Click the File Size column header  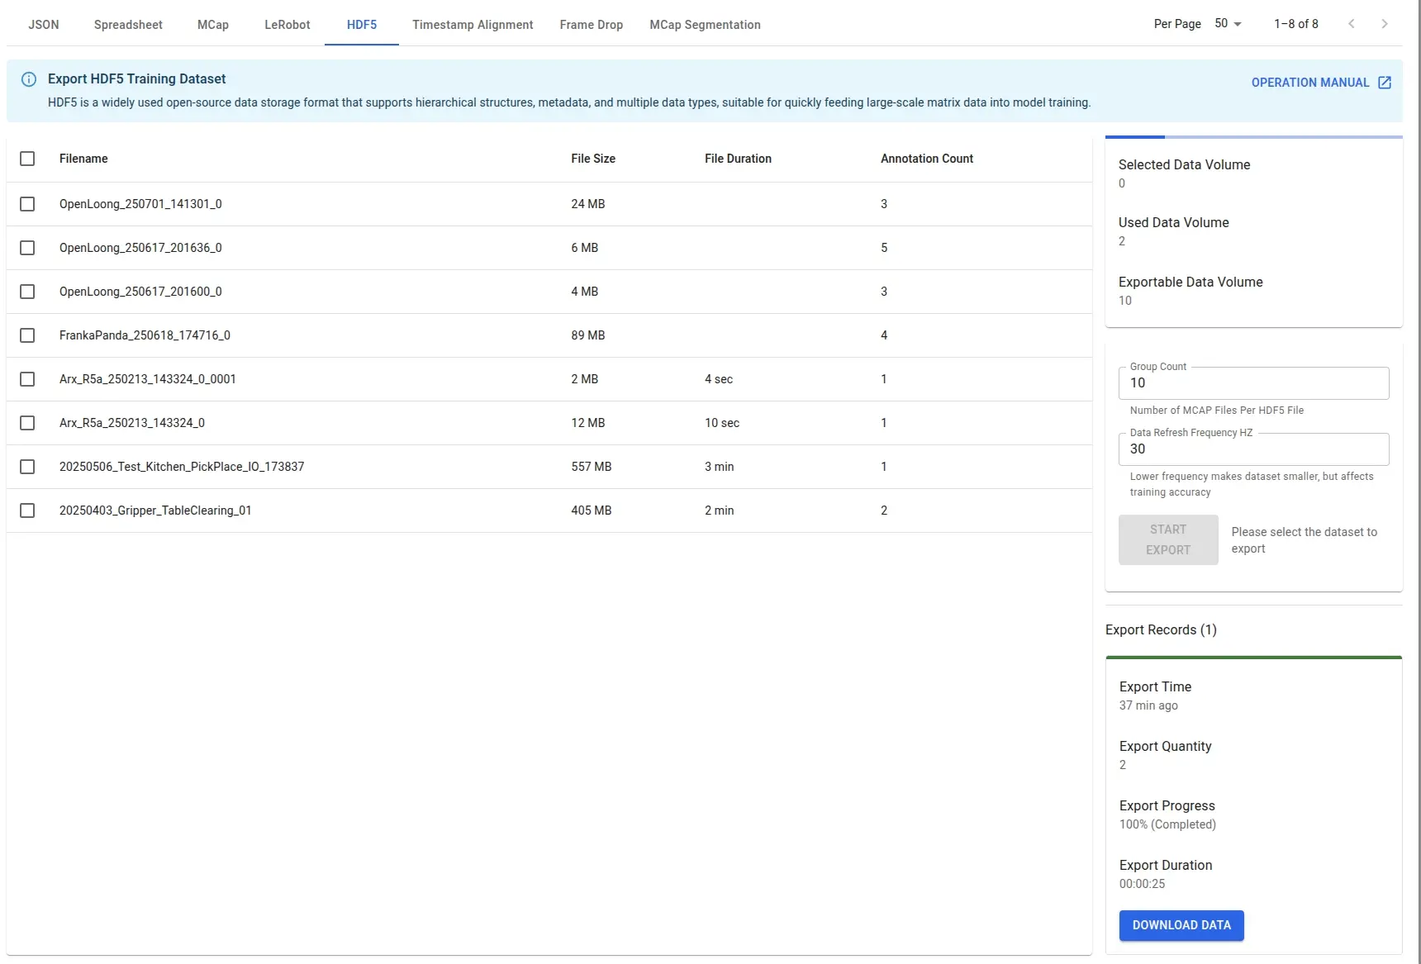593,159
